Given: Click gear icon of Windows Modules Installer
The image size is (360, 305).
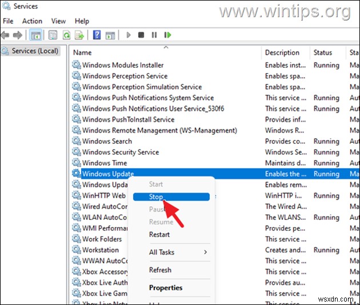Looking at the screenshot, I should pyautogui.click(x=76, y=65).
